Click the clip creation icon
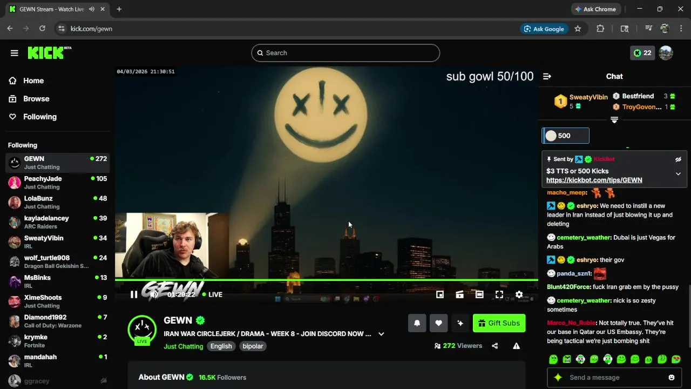 click(x=459, y=294)
